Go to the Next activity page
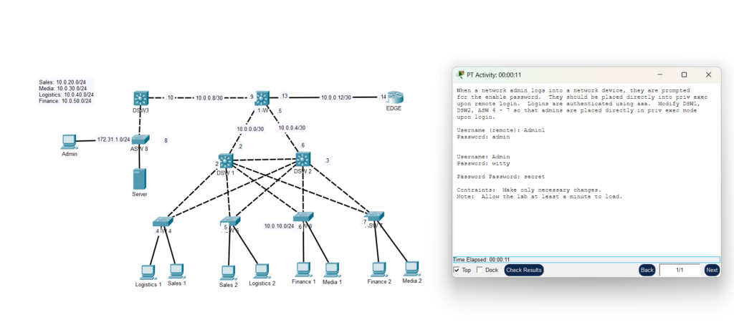The width and height of the screenshot is (734, 325). click(711, 270)
